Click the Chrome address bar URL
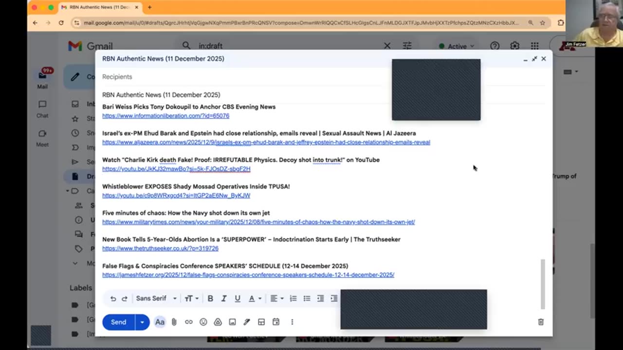Image resolution: width=623 pixels, height=350 pixels. tap(301, 22)
